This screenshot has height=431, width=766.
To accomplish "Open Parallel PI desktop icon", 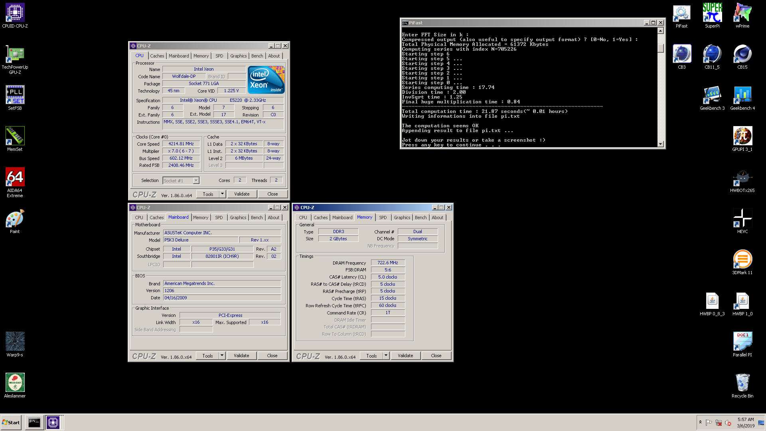I will (742, 345).
